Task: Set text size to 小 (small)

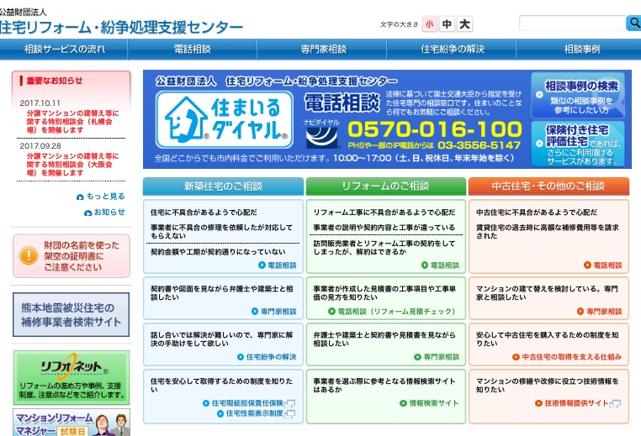Action: [430, 24]
